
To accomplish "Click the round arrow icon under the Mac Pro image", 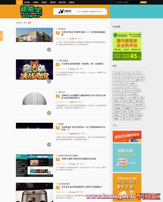I will click(x=49, y=113).
